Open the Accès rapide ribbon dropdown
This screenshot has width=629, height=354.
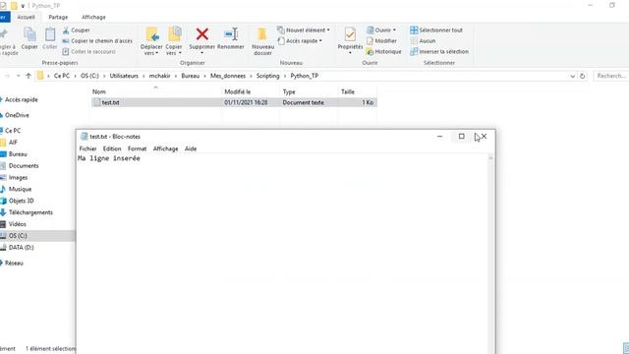pos(300,41)
